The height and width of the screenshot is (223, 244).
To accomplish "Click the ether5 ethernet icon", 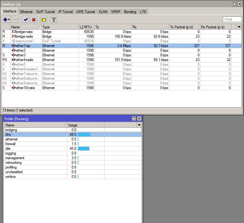I will tap(14, 64).
